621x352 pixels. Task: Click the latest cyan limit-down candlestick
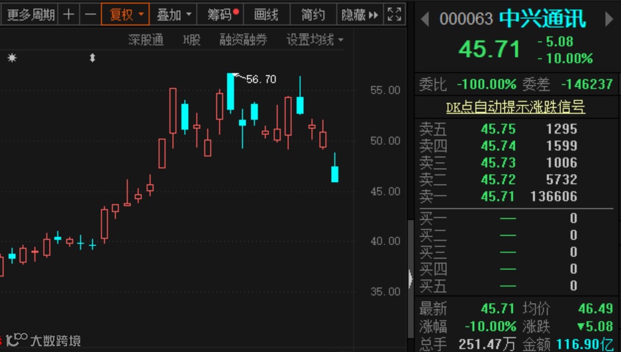[x=334, y=174]
